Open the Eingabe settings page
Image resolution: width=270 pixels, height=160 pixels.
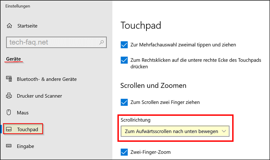tap(26, 146)
